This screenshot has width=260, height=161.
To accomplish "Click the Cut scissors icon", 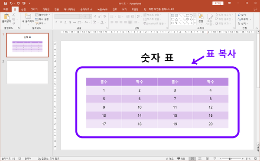I will tap(14, 15).
